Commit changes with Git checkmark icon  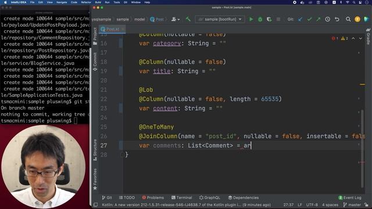click(x=309, y=19)
